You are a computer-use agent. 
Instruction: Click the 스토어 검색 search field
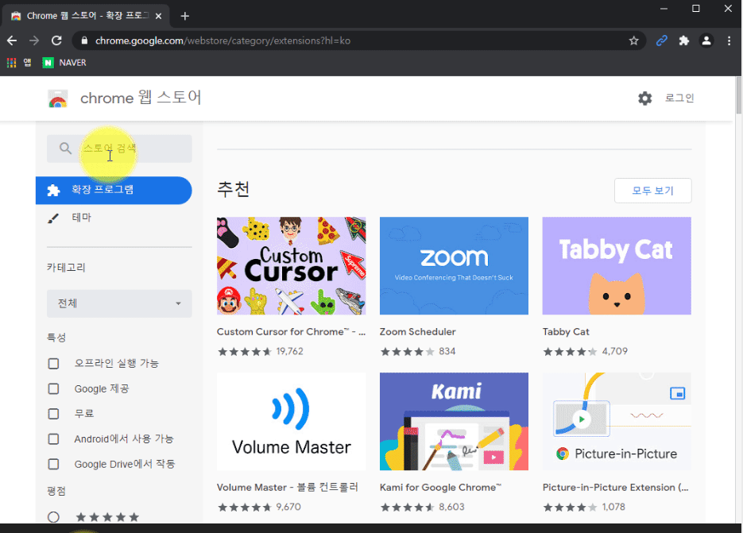pyautogui.click(x=119, y=149)
